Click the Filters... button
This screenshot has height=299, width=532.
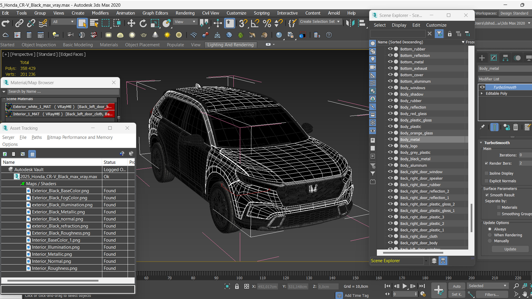(x=492, y=295)
